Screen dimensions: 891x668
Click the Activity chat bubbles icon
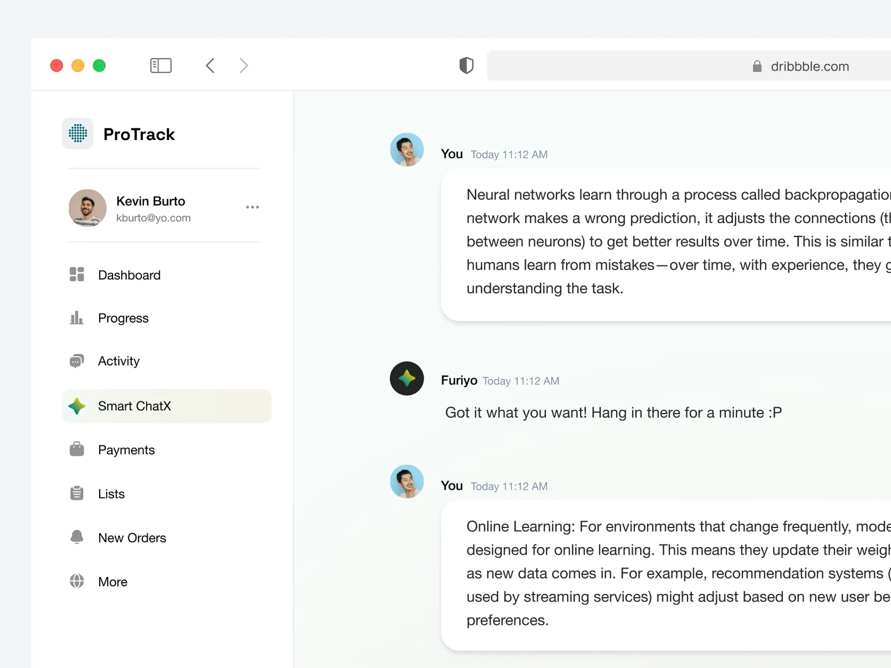click(x=77, y=361)
